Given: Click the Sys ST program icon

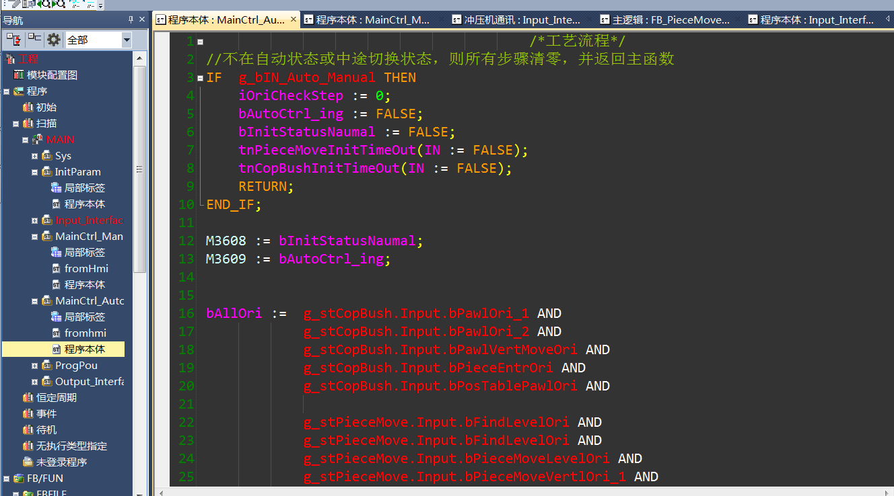Looking at the screenshot, I should pyautogui.click(x=46, y=156).
